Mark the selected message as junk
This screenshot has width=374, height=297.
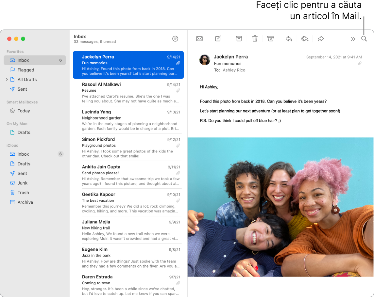(270, 39)
